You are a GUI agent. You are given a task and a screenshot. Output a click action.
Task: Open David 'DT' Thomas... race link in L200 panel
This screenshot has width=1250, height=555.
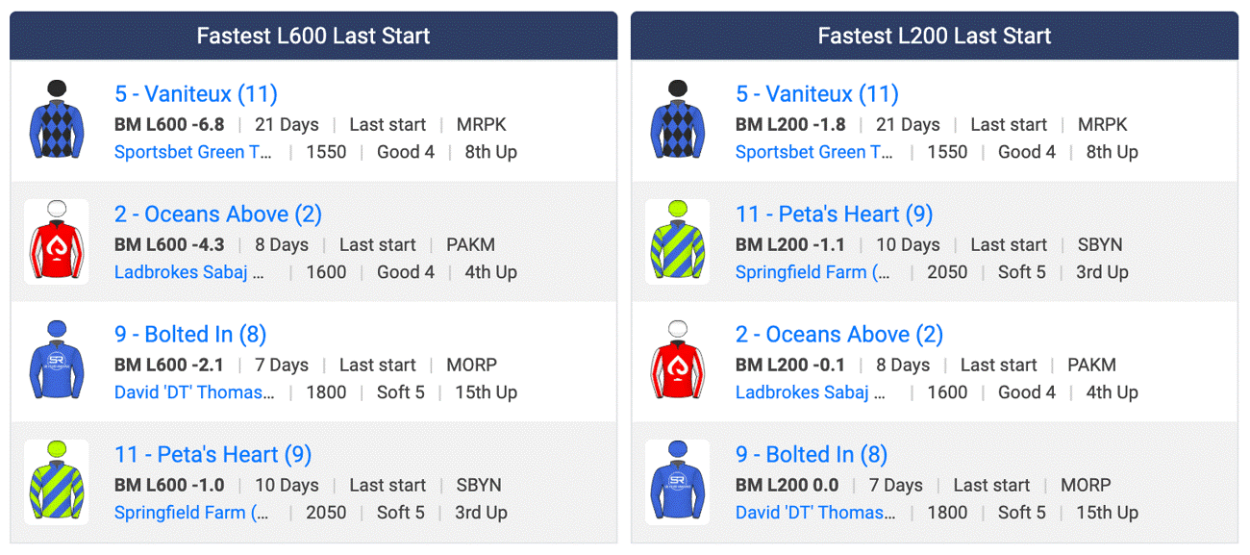(x=815, y=513)
